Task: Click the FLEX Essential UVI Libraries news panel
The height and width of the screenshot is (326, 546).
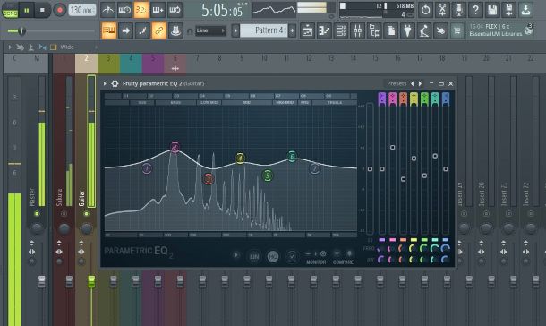Action: [x=500, y=30]
